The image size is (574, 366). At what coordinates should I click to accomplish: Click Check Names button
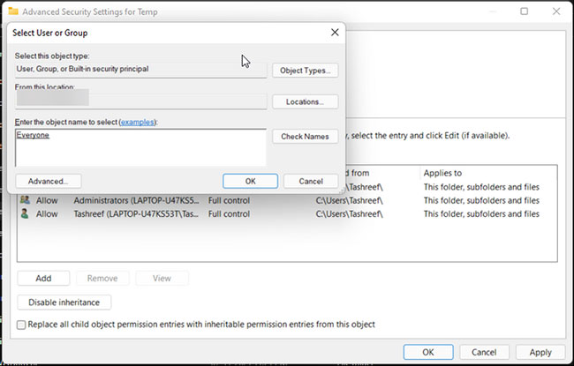[x=305, y=137]
